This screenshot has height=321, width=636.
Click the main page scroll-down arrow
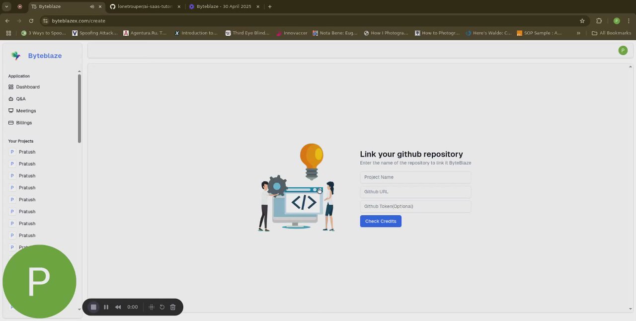[x=631, y=309]
